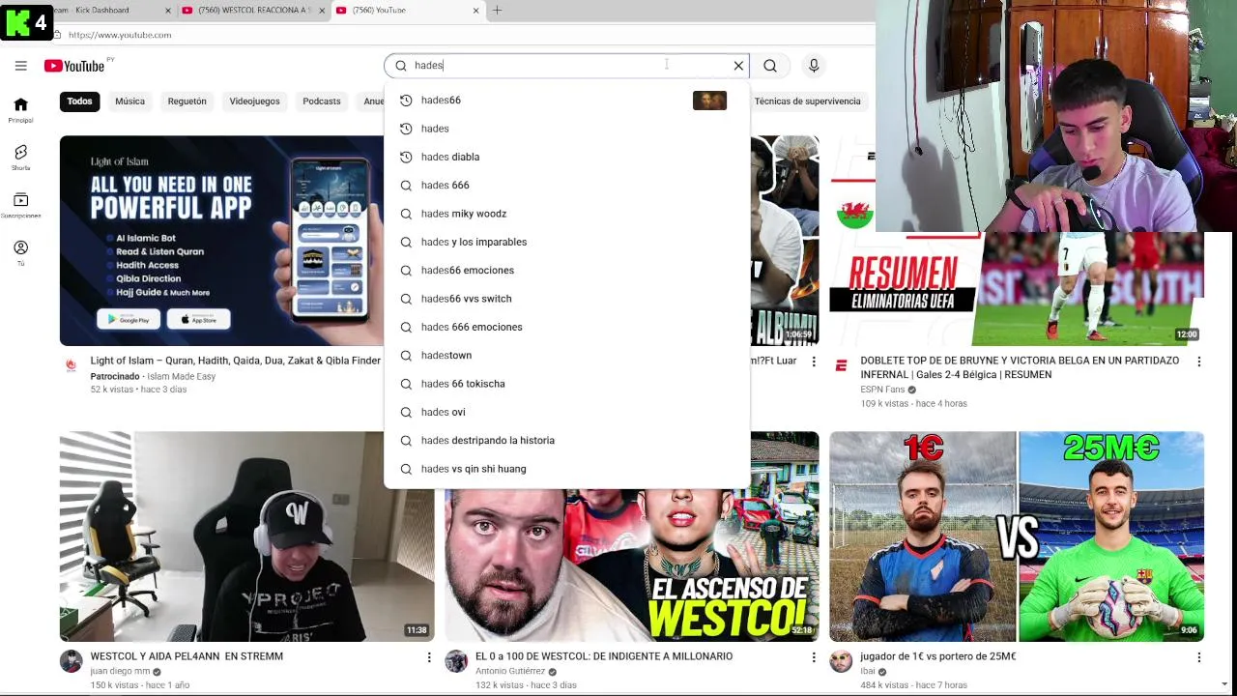The height and width of the screenshot is (696, 1237).
Task: Open 1€ vs 25M€ video thumbnail
Action: pos(1017,536)
